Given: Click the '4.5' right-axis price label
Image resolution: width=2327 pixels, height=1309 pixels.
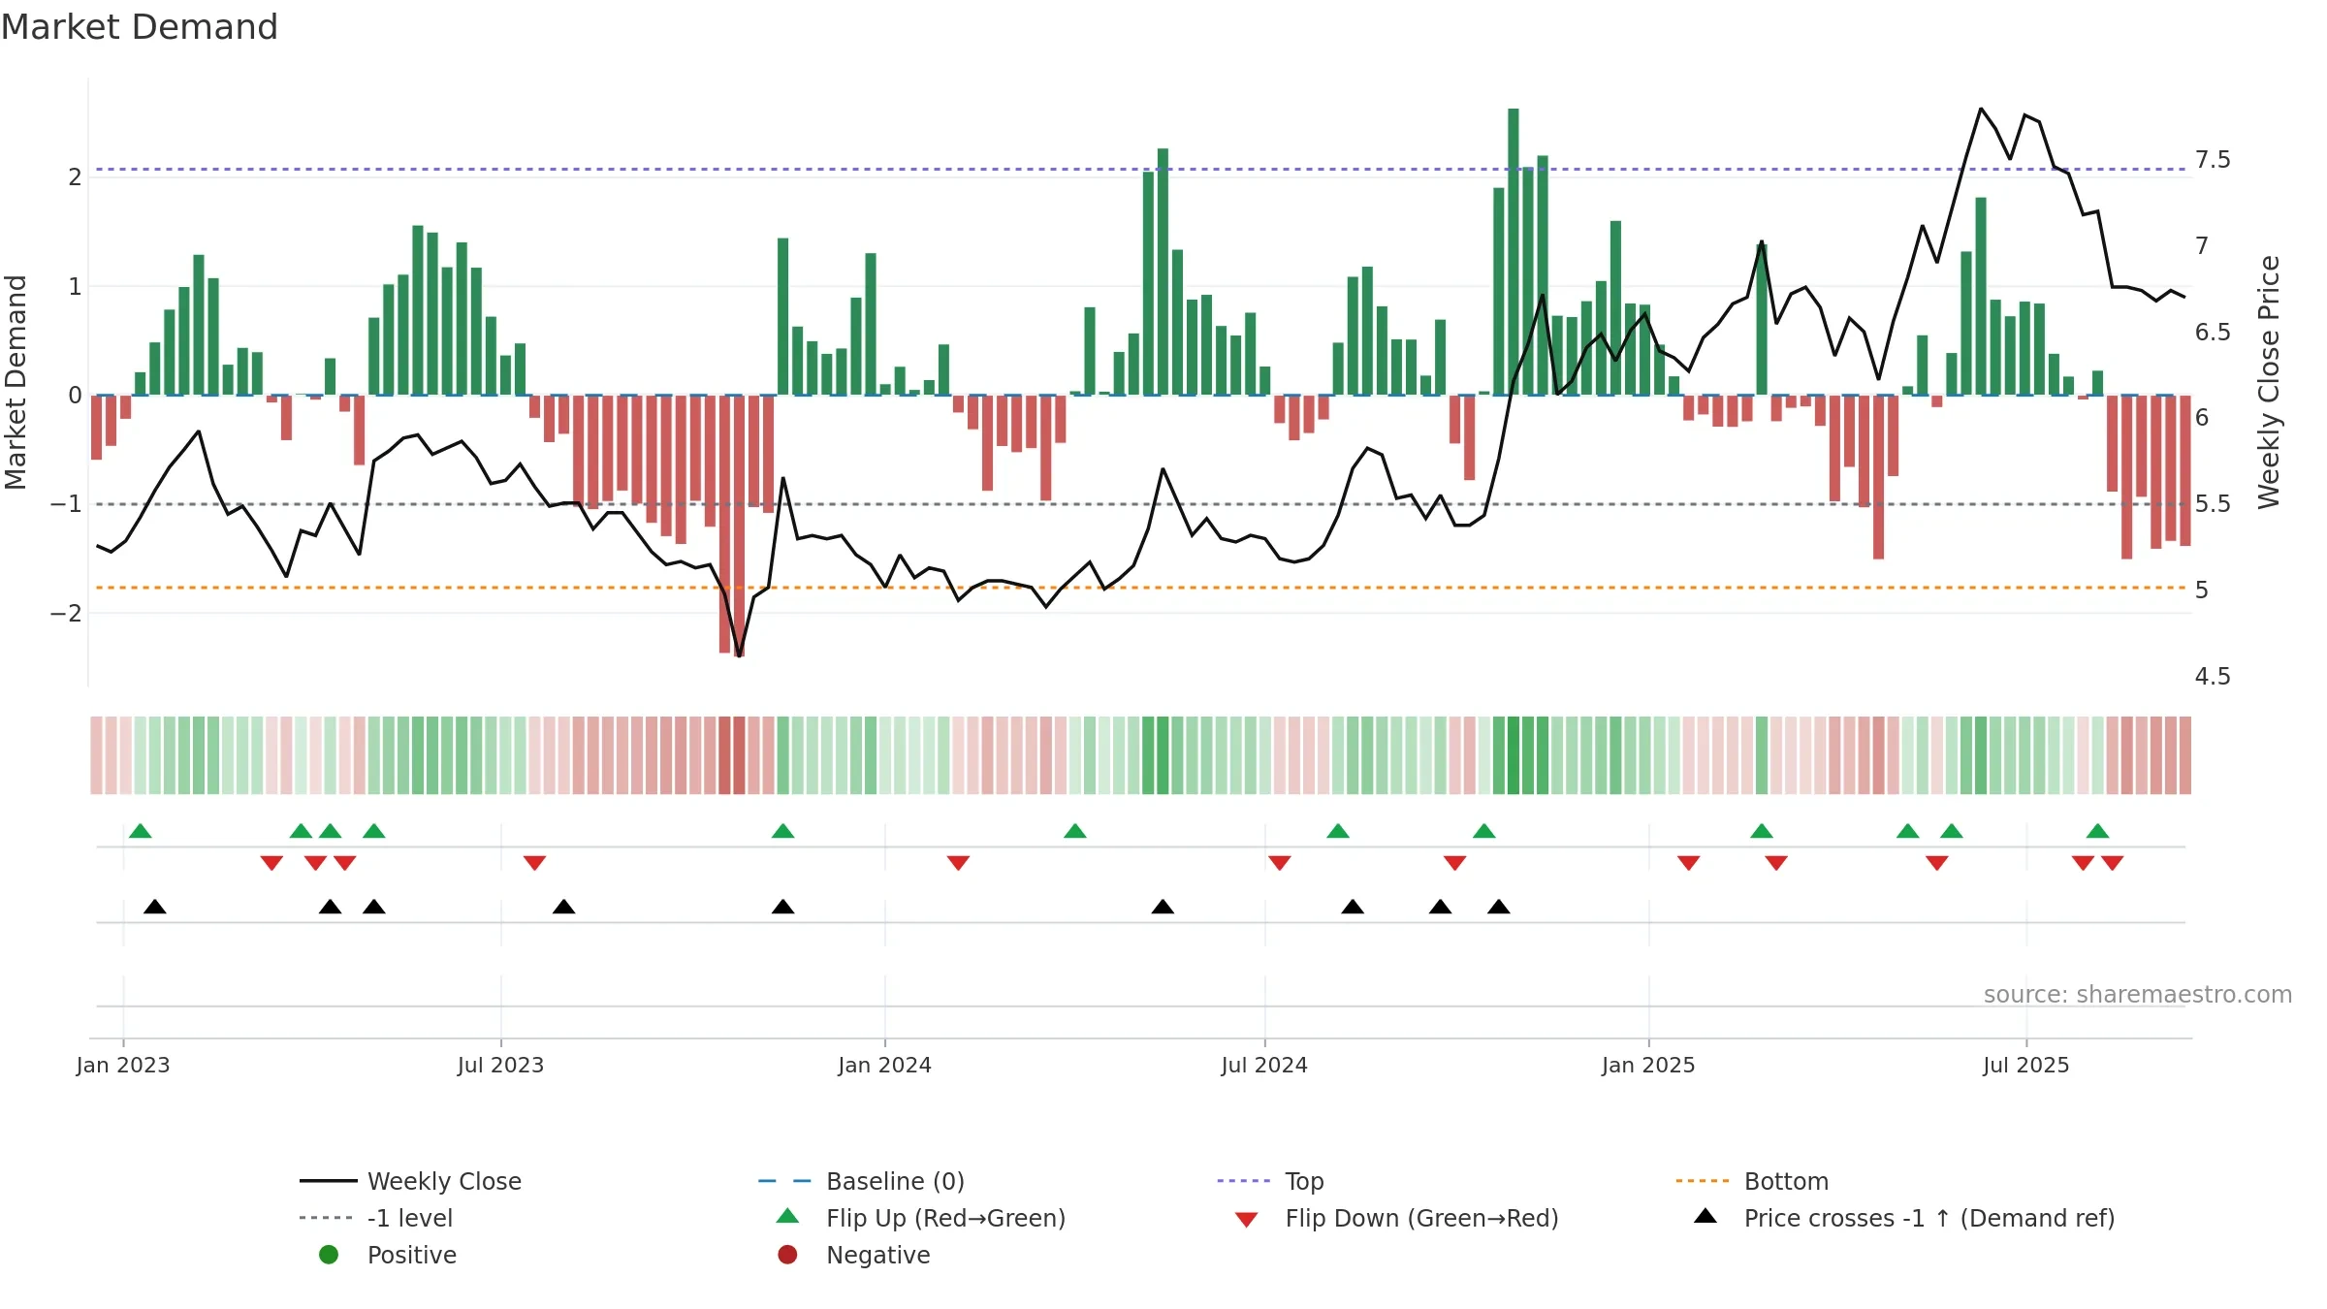Looking at the screenshot, I should [x=2213, y=677].
